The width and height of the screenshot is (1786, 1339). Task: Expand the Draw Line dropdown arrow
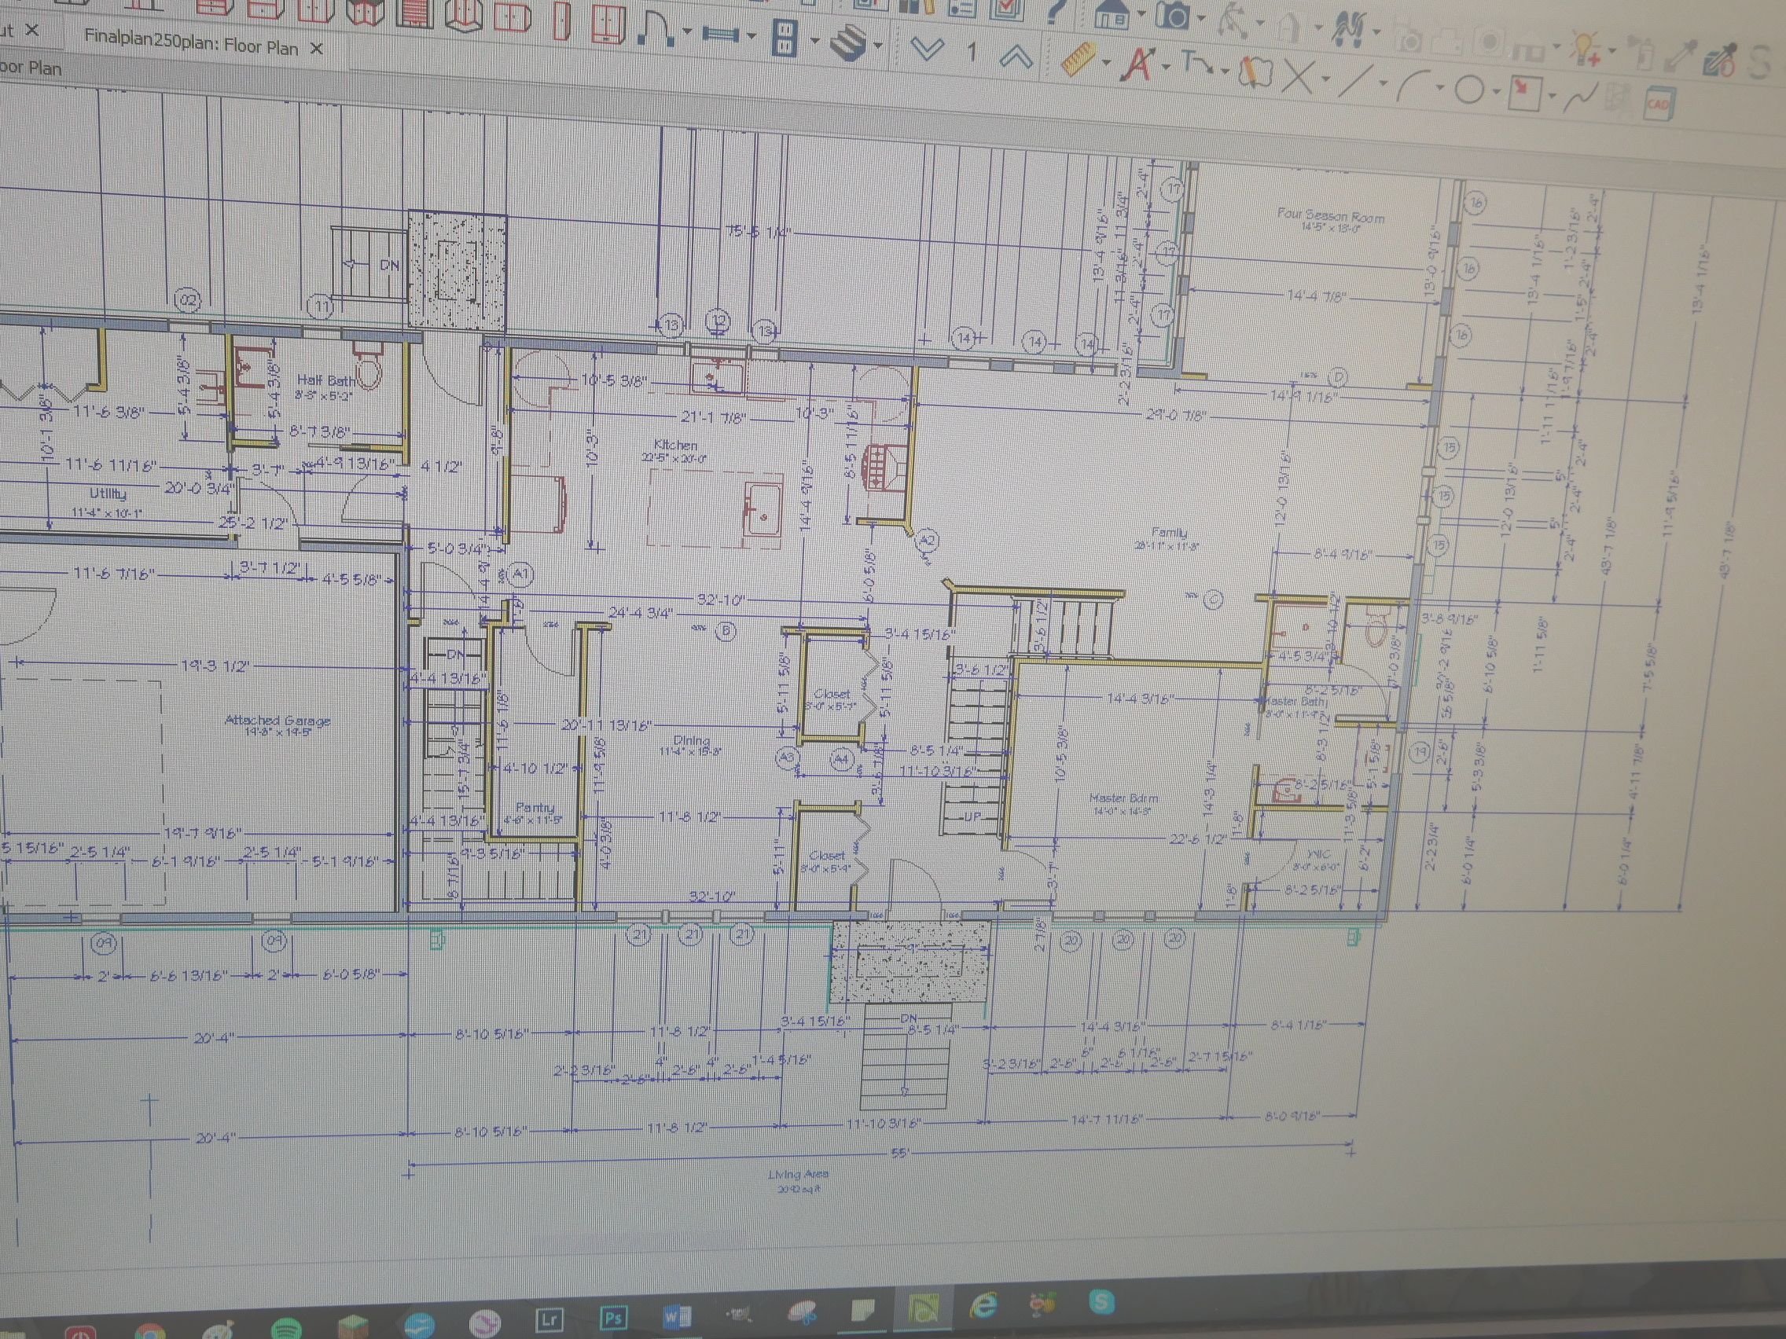[x=1383, y=83]
